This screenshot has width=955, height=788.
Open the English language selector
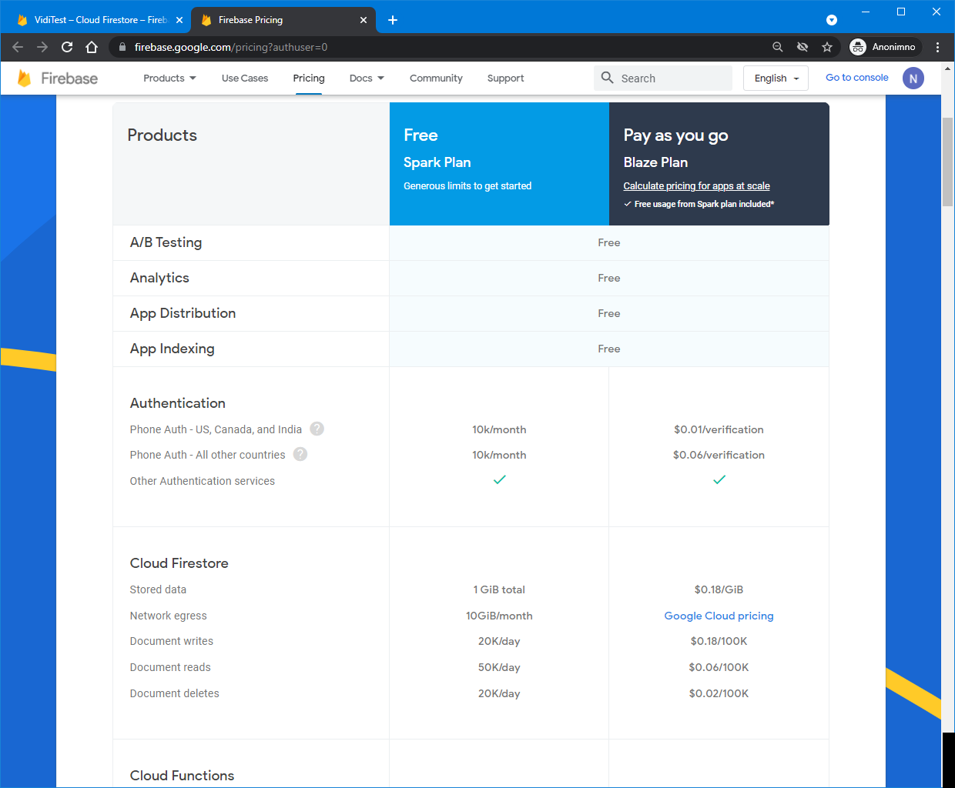pyautogui.click(x=776, y=78)
